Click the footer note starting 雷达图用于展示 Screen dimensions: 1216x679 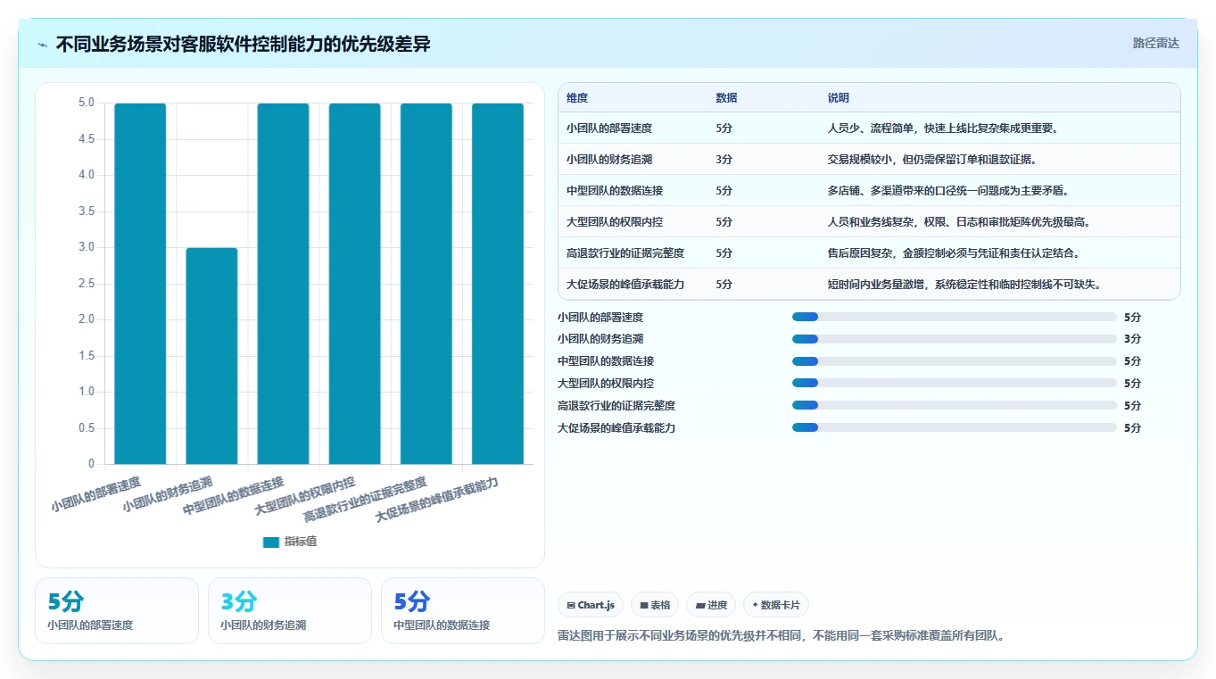(781, 636)
